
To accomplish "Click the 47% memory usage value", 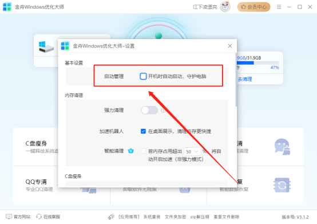I will [x=275, y=68].
